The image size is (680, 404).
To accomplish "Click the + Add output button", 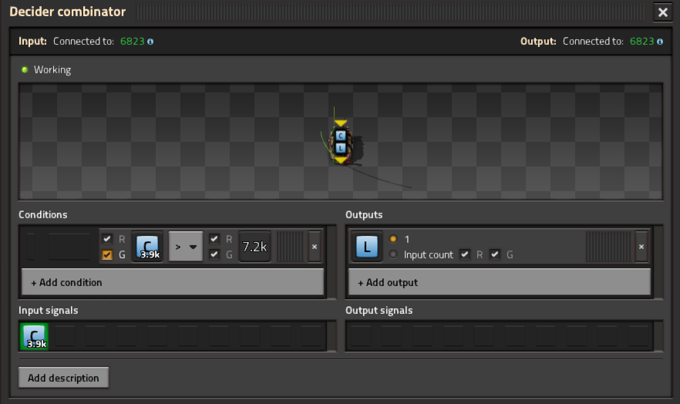I will click(499, 282).
